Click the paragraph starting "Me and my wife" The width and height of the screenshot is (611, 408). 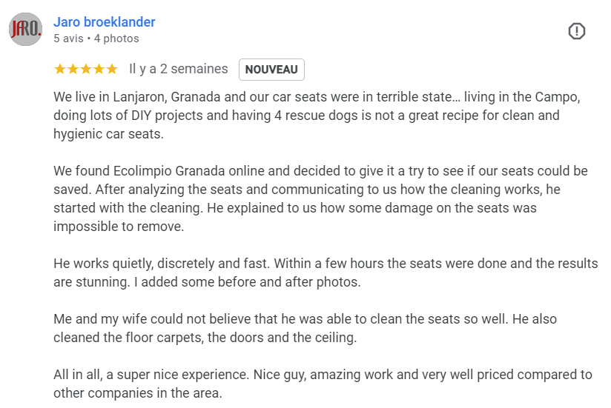(x=304, y=329)
